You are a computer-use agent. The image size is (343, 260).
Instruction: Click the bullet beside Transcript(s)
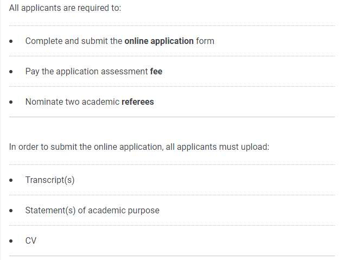pyautogui.click(x=11, y=180)
